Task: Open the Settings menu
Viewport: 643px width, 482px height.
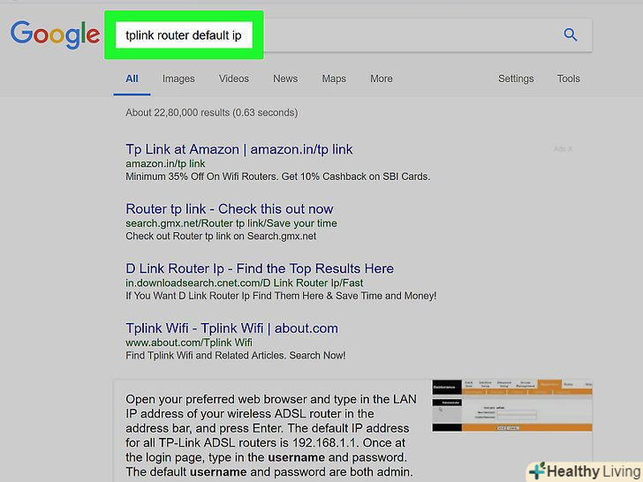Action: pyautogui.click(x=516, y=79)
